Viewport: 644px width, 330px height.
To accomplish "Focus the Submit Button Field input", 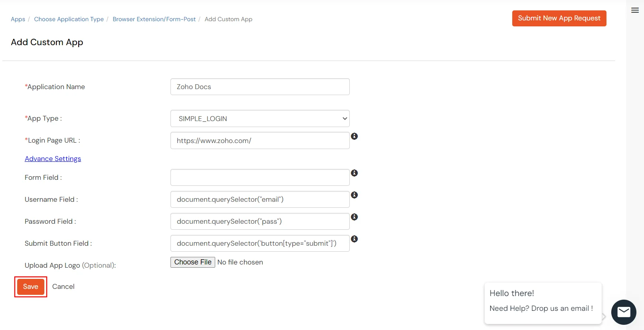I will [260, 243].
